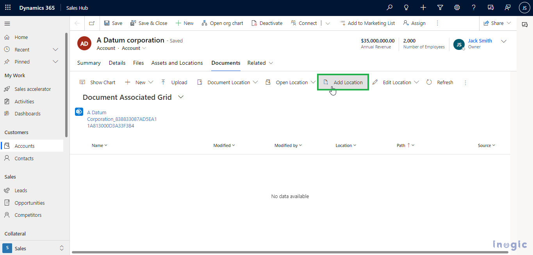Open the Document Location dropdown
This screenshot has height=255, width=533.
(x=255, y=82)
